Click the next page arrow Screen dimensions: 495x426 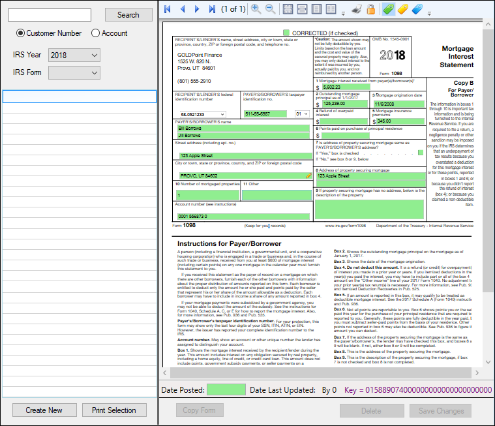point(196,9)
